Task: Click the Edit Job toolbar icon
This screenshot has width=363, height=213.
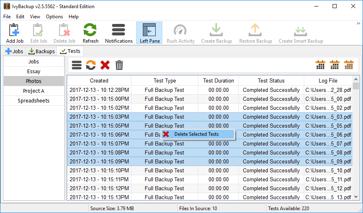Action: pyautogui.click(x=39, y=33)
